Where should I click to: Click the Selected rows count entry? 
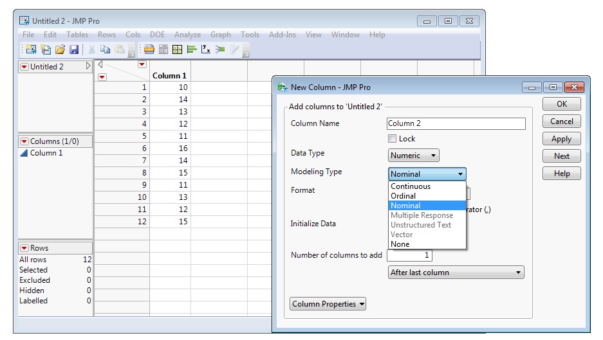(55, 270)
